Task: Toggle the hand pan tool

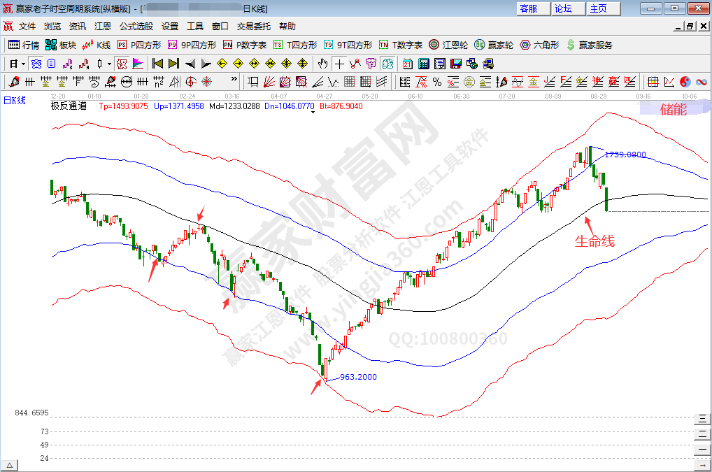Action: 322,64
